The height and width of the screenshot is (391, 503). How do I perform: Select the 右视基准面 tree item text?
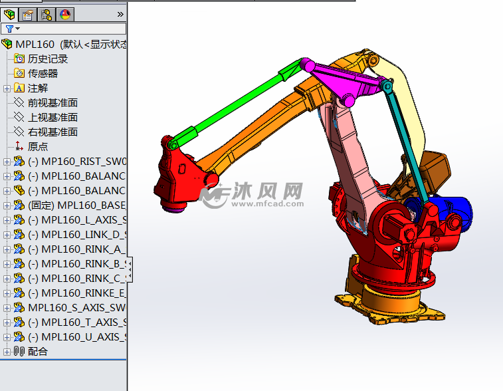(52, 132)
